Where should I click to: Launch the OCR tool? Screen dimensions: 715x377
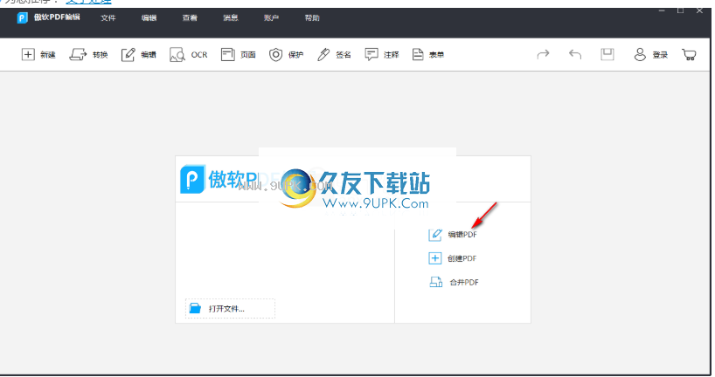click(x=188, y=55)
